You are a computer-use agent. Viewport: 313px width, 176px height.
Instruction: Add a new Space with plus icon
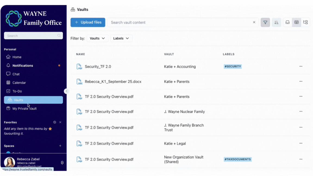60,146
